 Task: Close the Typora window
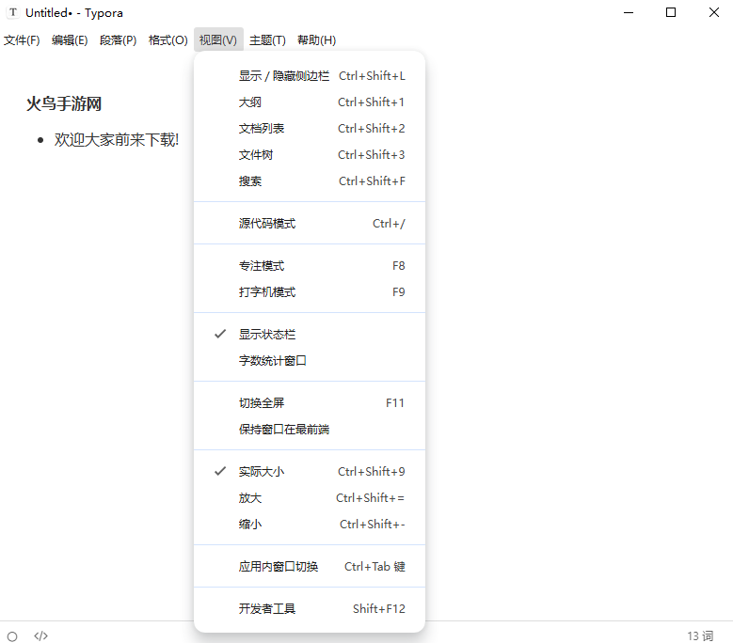click(714, 12)
